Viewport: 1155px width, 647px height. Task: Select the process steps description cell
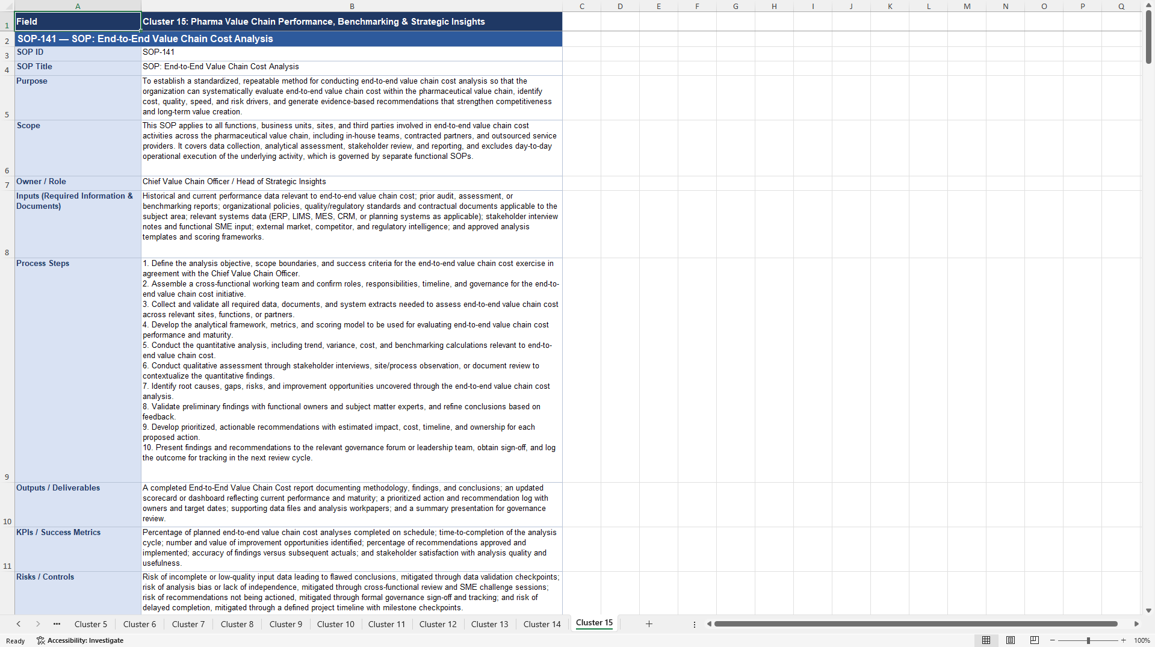click(x=351, y=370)
